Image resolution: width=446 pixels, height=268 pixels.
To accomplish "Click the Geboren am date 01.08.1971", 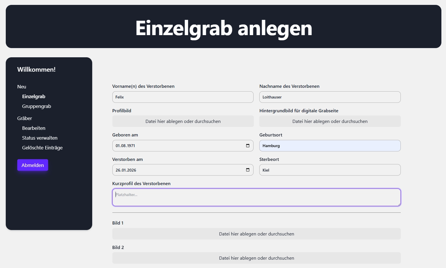I will coord(125,146).
